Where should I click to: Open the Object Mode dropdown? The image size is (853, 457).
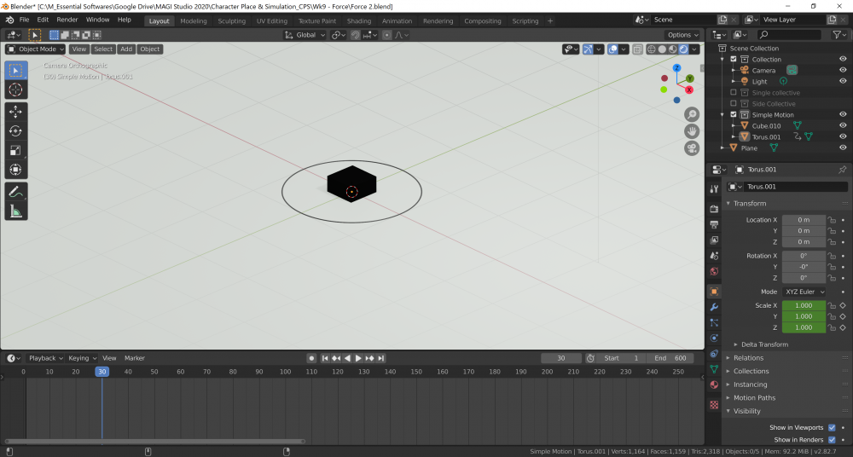click(x=36, y=49)
